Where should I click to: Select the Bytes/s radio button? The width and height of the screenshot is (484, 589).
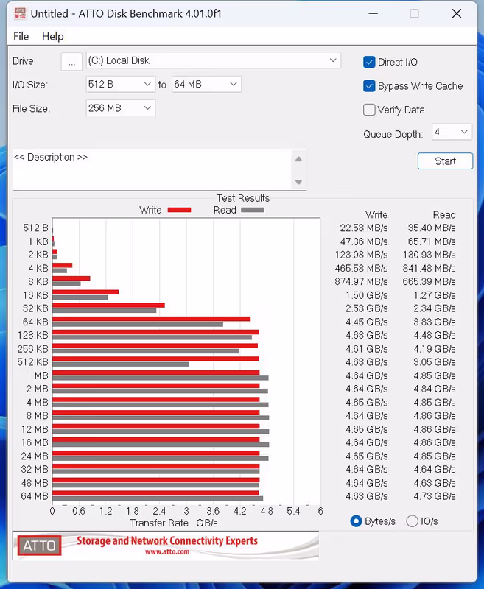[357, 521]
